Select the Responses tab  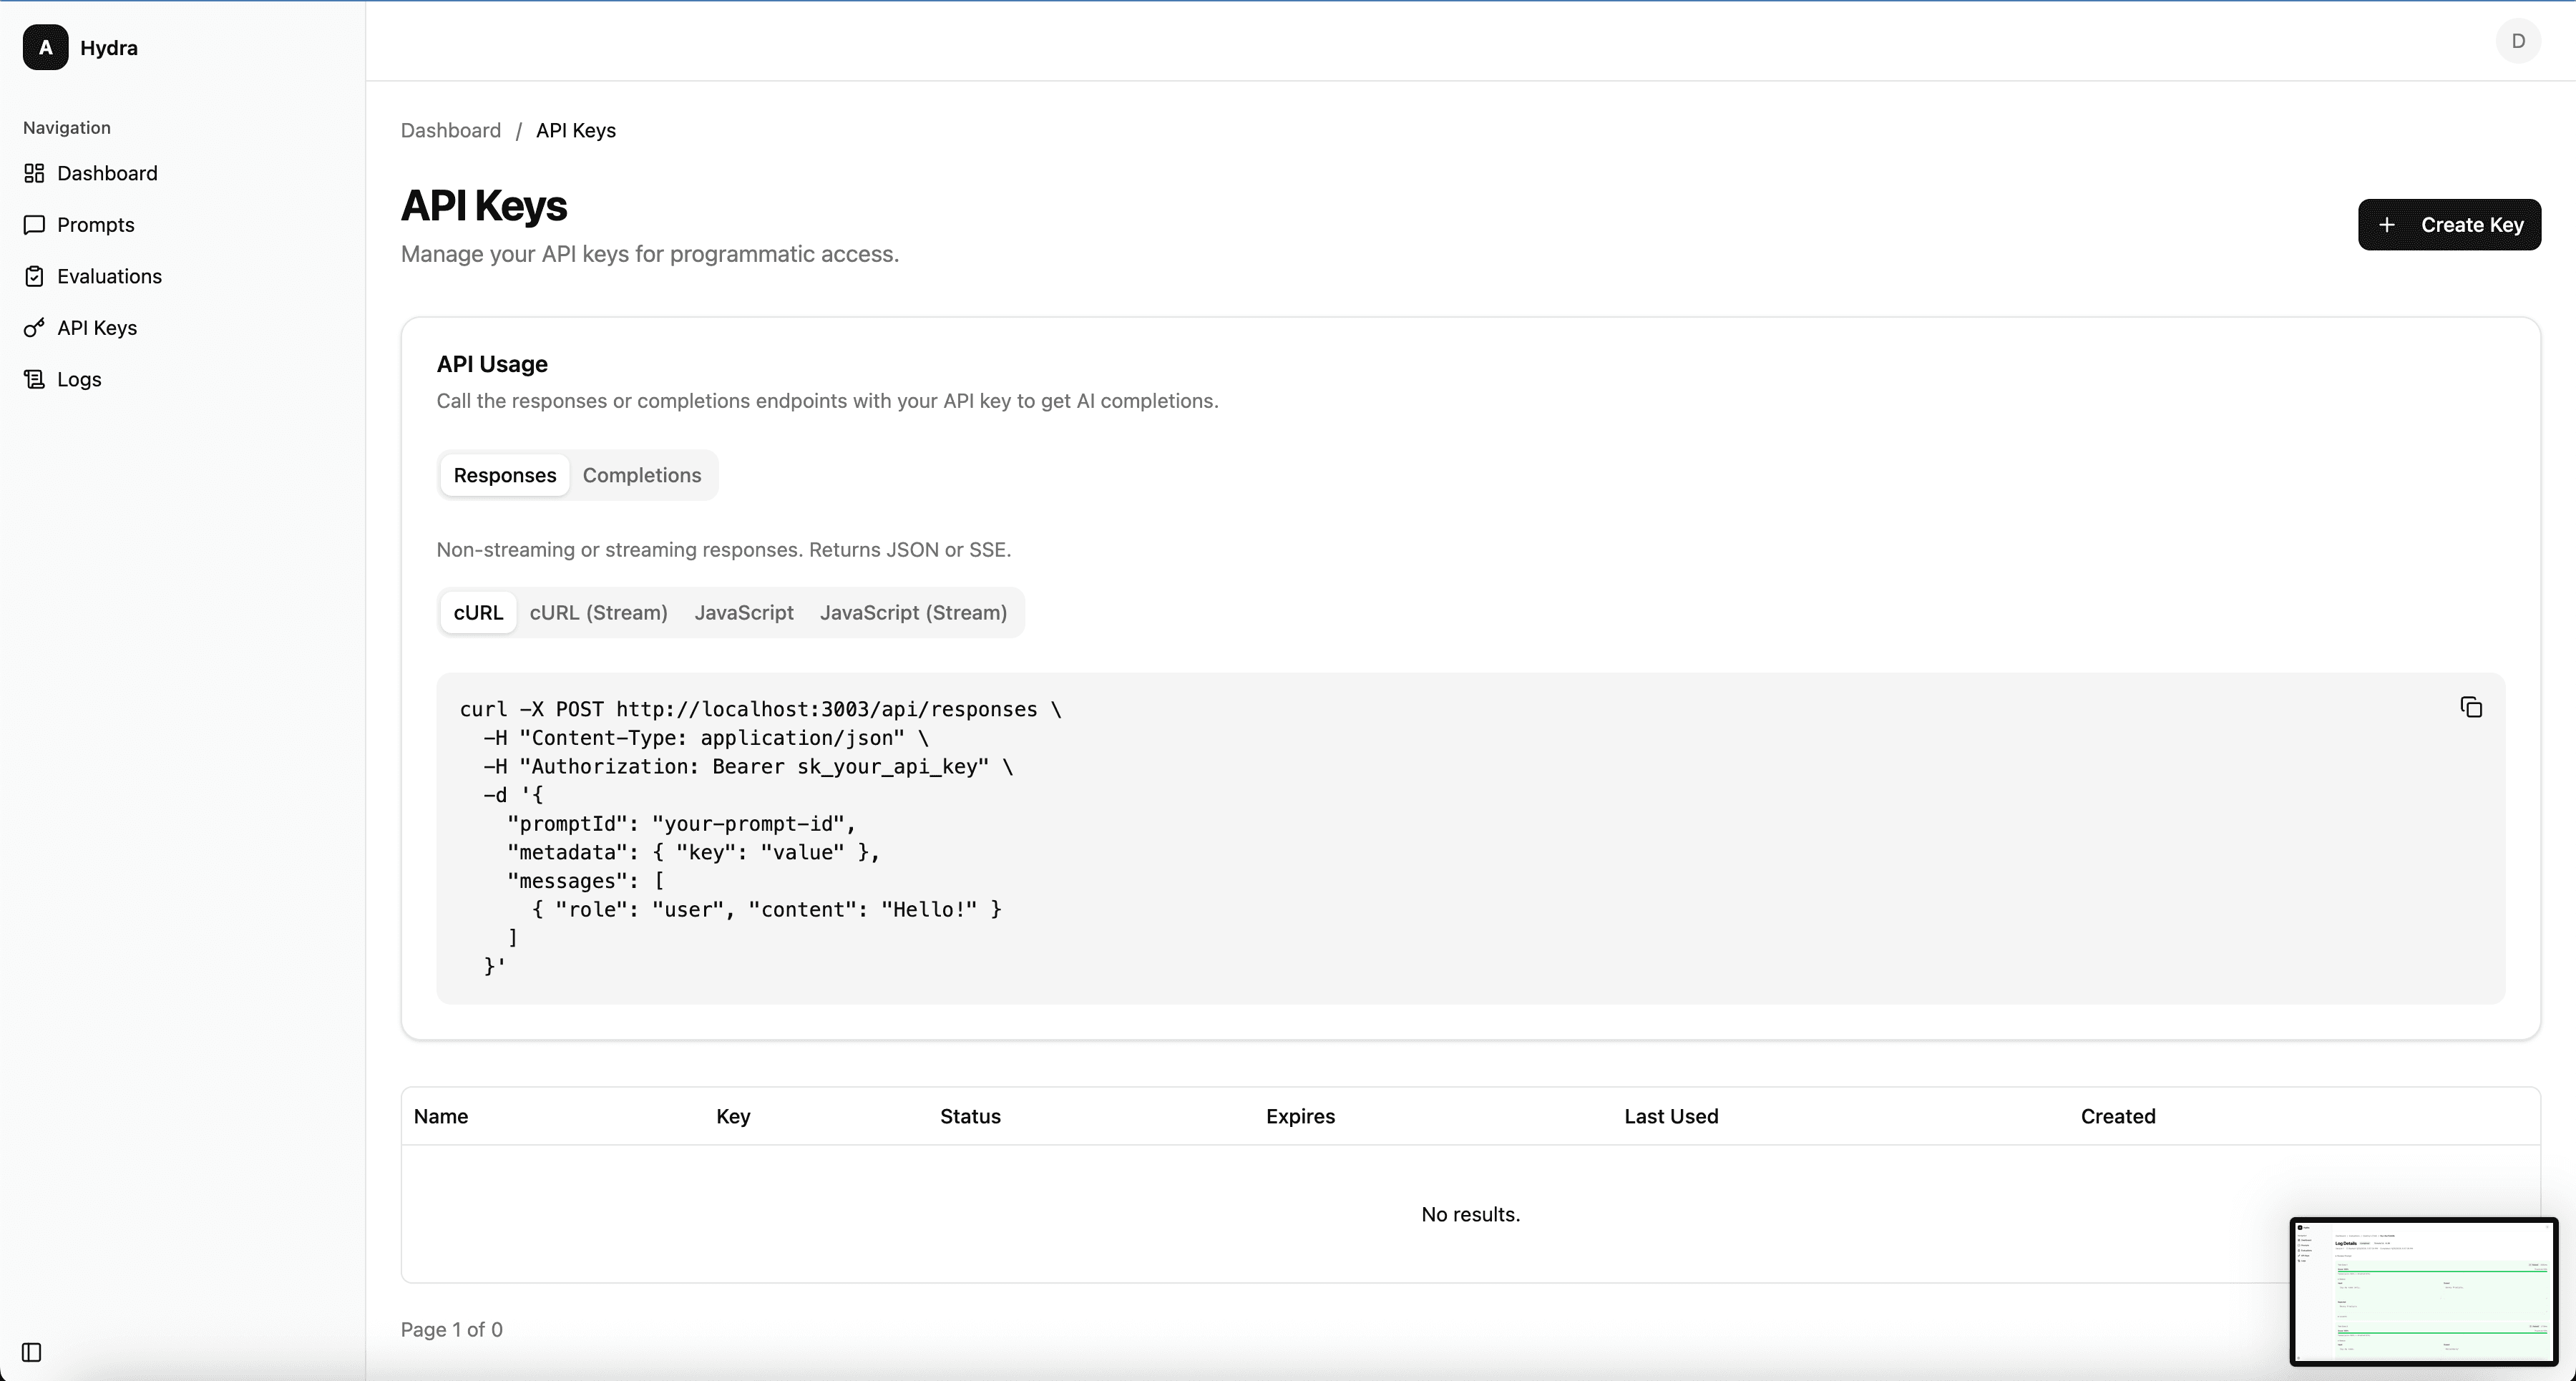[x=505, y=475]
